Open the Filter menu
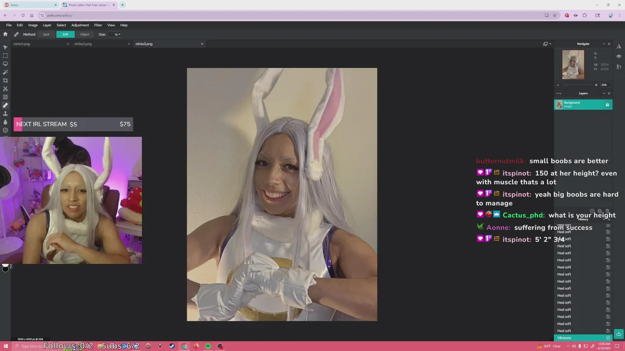This screenshot has height=351, width=625. 98,25
